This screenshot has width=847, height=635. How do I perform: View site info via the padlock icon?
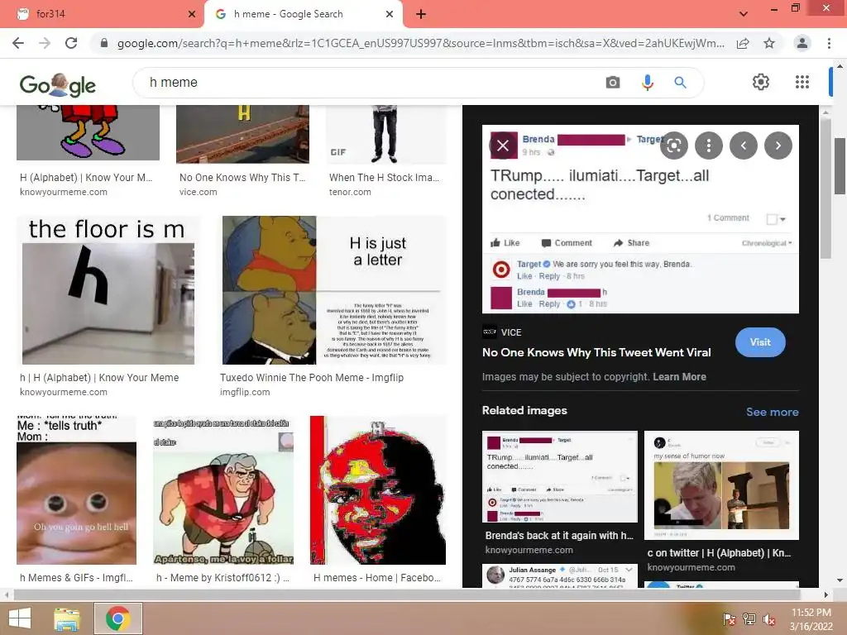pos(104,43)
